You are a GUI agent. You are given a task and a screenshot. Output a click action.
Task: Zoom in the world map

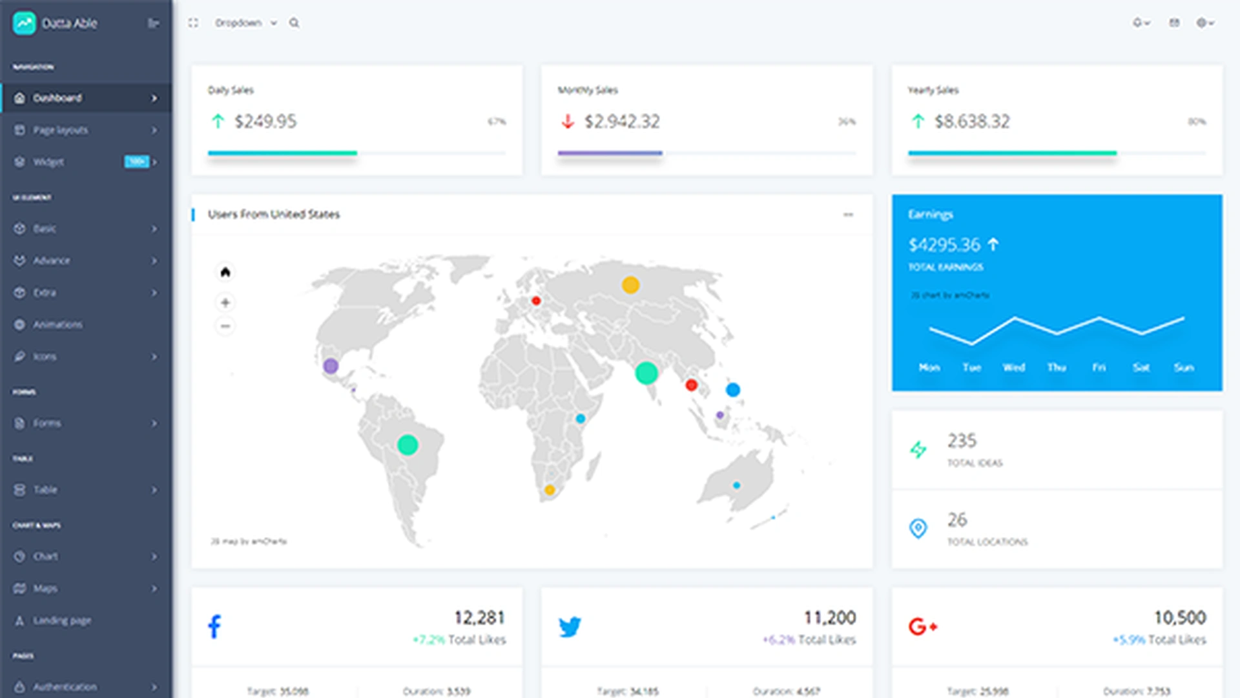(x=225, y=302)
